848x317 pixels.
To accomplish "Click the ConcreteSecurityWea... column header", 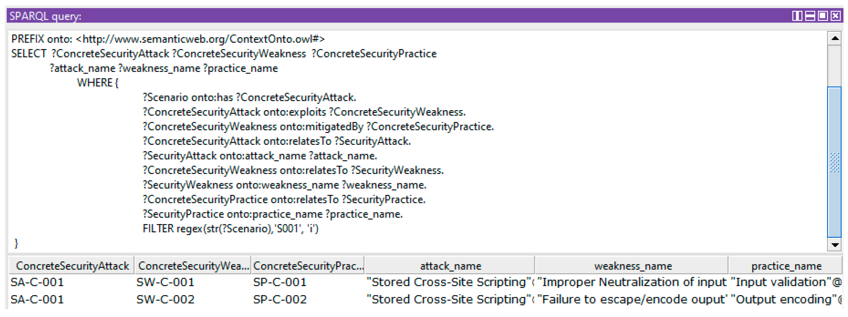I will pyautogui.click(x=193, y=266).
